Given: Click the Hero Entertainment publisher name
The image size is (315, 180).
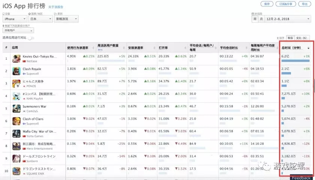Looking at the screenshot, I should (x=39, y=148).
